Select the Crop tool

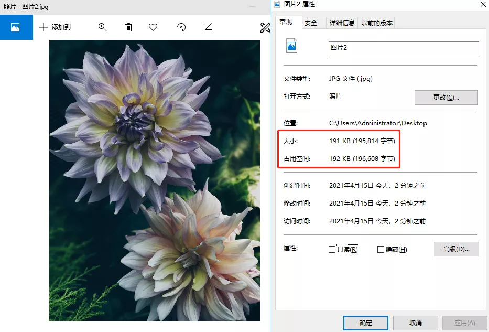click(x=208, y=27)
